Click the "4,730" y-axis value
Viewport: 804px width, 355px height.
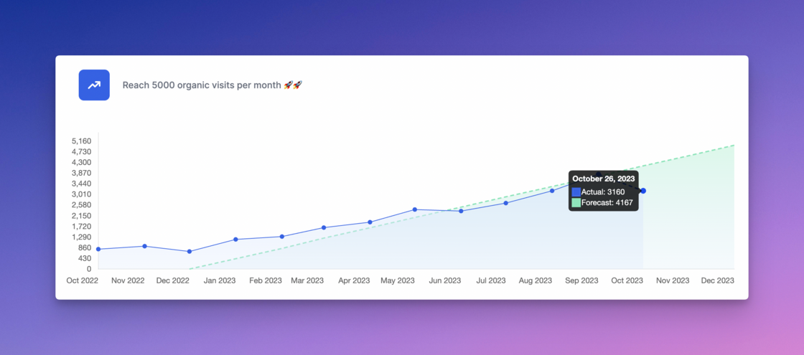82,151
